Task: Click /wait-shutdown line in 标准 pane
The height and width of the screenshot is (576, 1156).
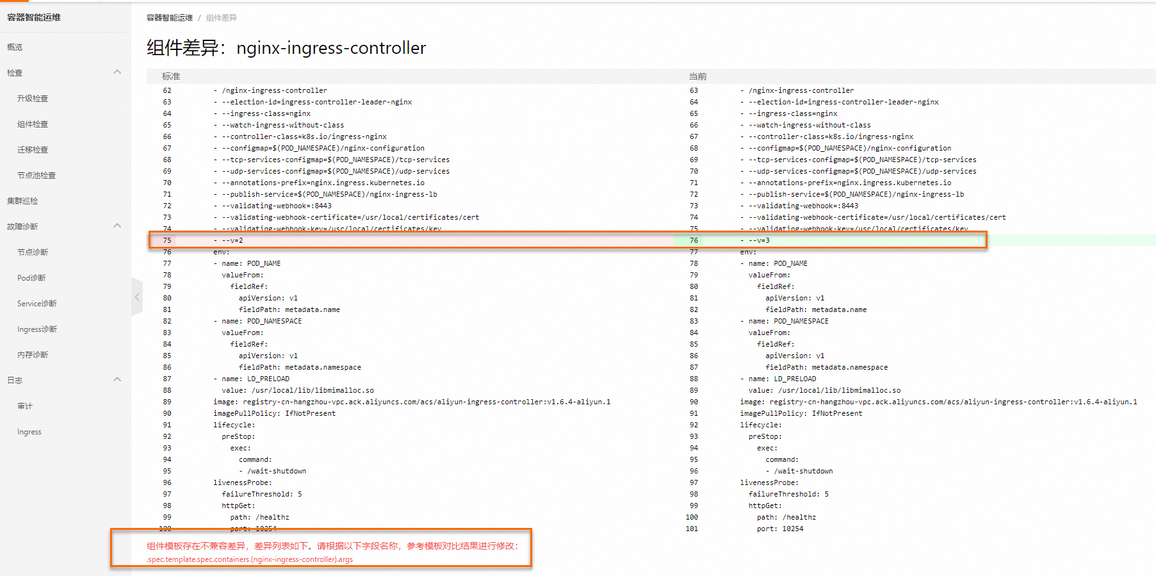Action: (272, 471)
